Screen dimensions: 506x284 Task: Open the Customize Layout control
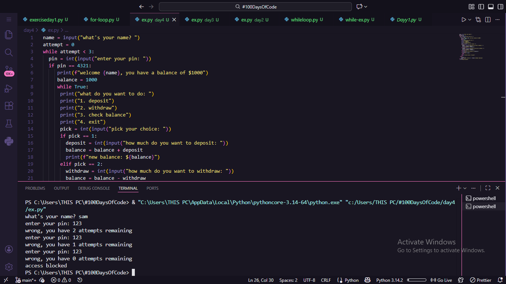pos(471,6)
